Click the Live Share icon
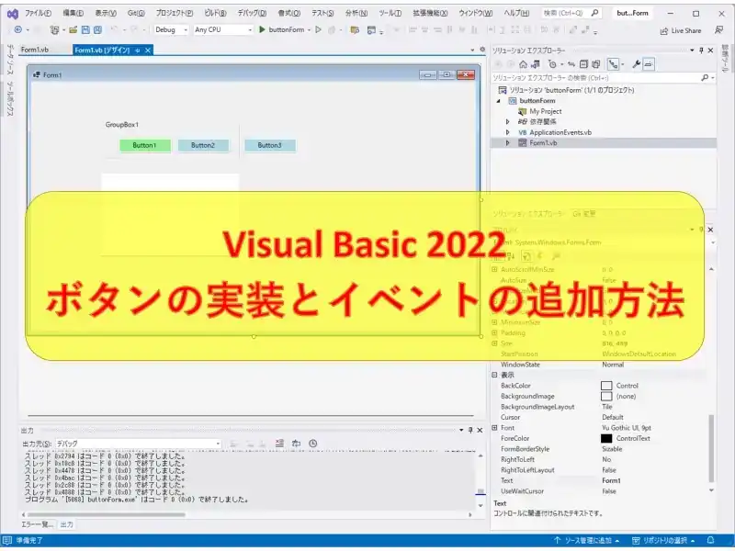Screen dimensions: 735x551 tap(663, 31)
